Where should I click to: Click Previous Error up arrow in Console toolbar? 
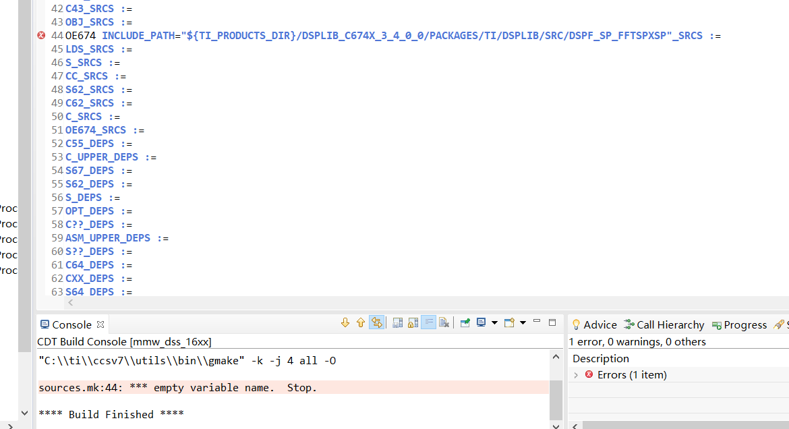click(x=360, y=322)
